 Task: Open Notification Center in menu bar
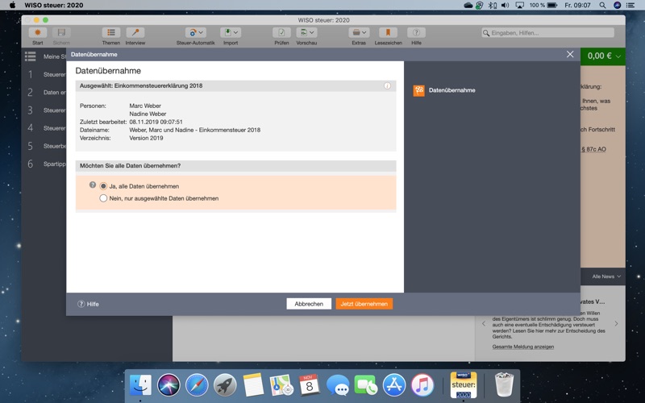click(630, 5)
